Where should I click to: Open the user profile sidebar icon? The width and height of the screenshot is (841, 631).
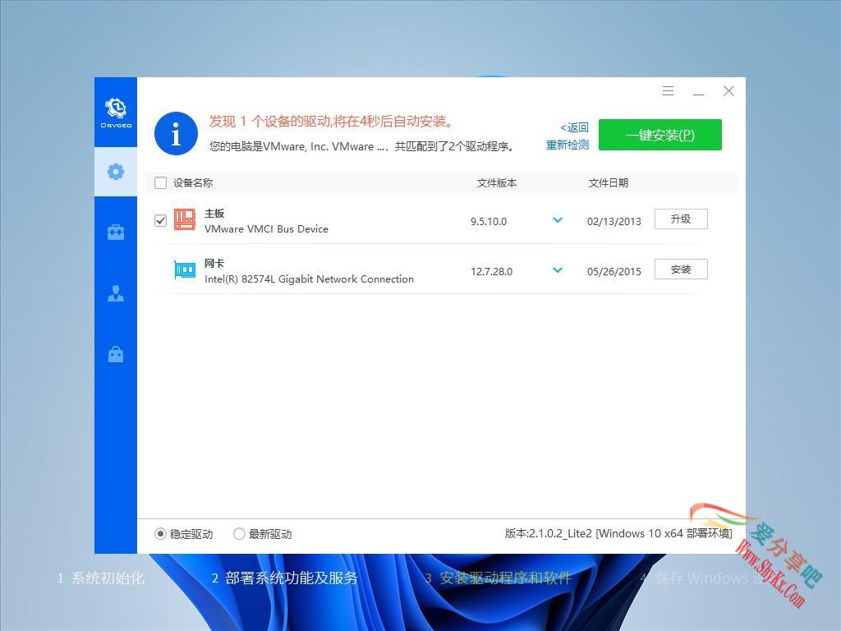coord(116,293)
